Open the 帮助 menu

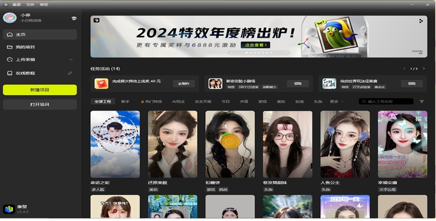(x=44, y=5)
